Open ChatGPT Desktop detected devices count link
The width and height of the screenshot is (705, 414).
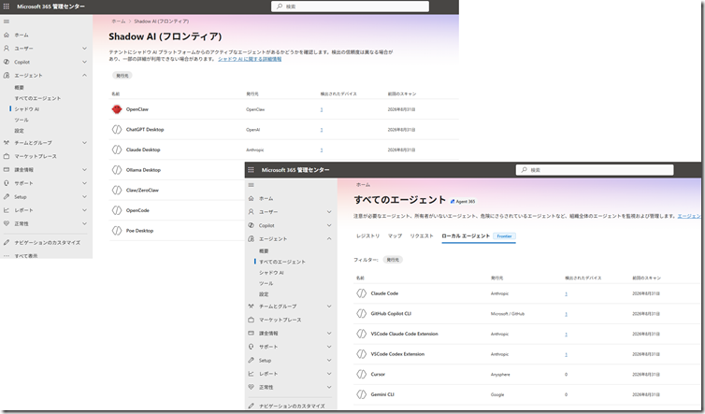point(322,130)
